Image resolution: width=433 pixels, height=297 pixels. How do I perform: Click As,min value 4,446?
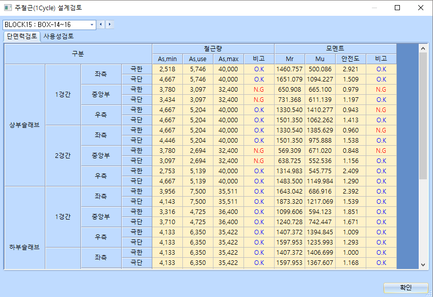tap(168, 141)
